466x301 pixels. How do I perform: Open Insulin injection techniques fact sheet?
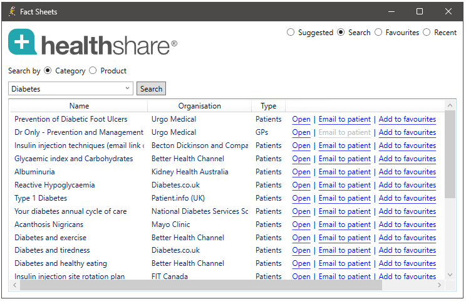click(x=301, y=145)
